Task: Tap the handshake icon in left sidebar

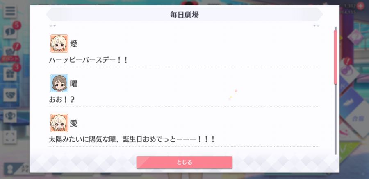Action: pos(10,95)
